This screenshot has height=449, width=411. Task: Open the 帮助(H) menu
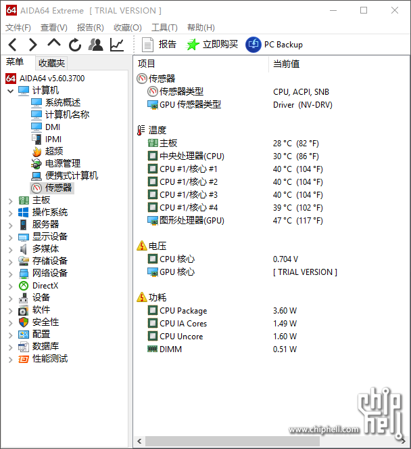tap(201, 28)
